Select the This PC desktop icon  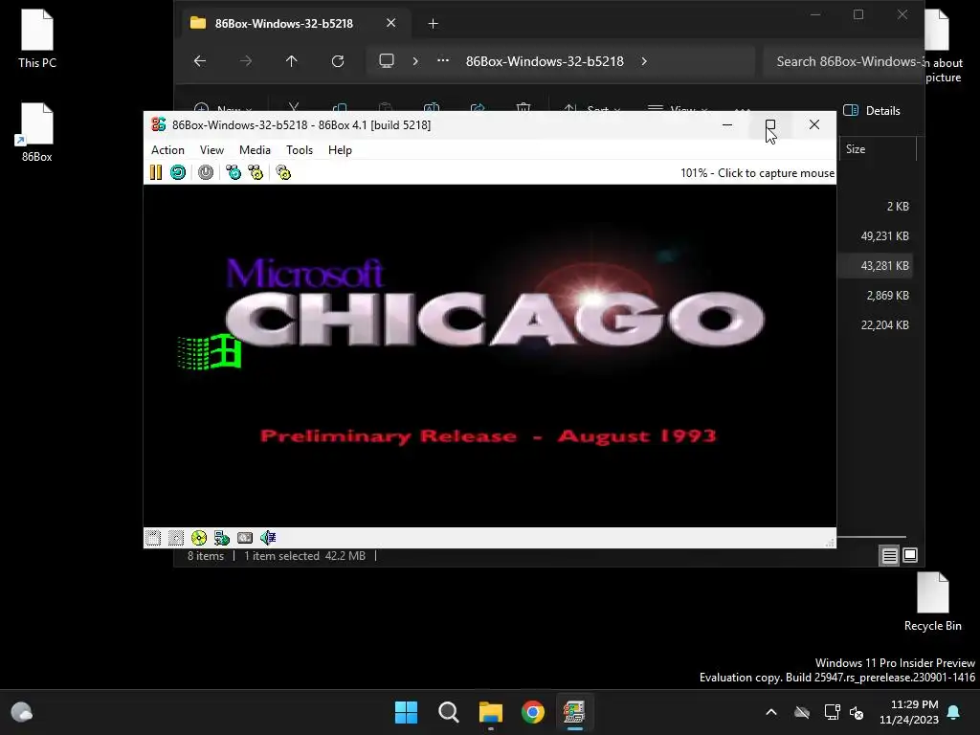click(x=37, y=38)
